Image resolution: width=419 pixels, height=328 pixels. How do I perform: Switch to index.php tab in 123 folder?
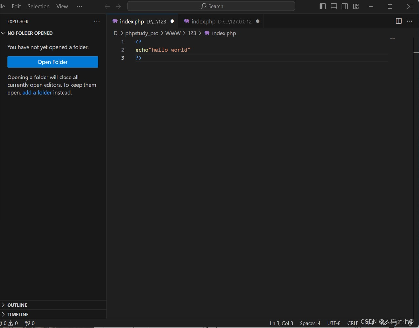tap(143, 21)
